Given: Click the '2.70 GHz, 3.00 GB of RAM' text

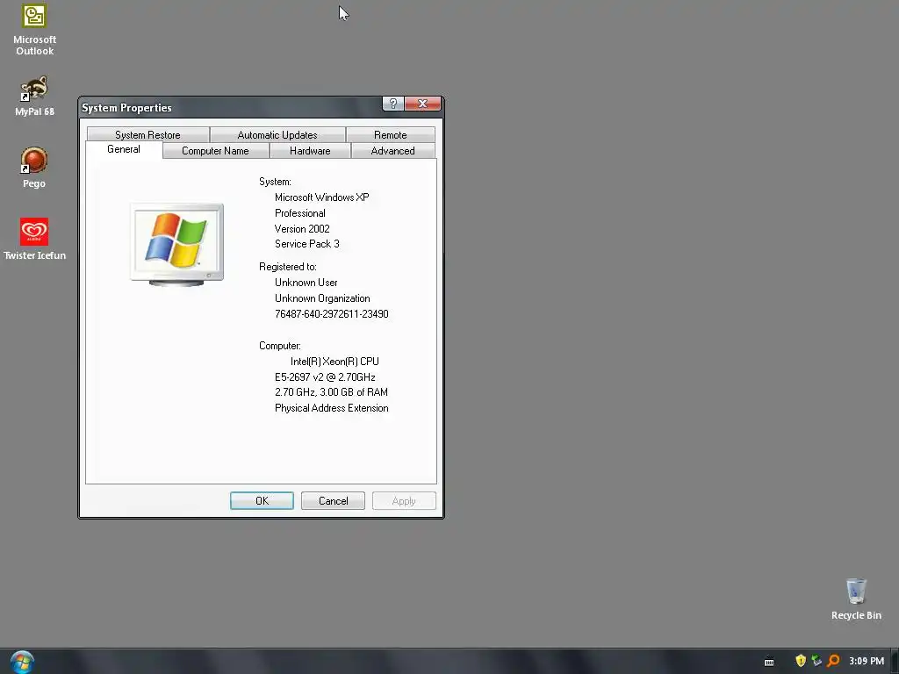Looking at the screenshot, I should [331, 392].
